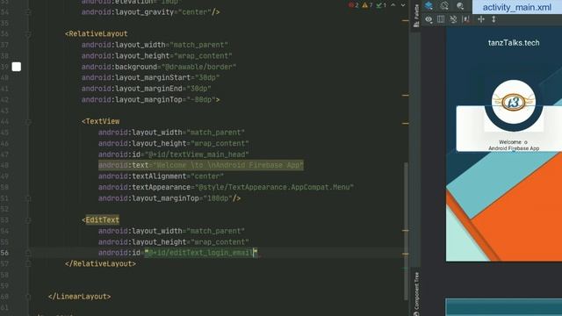Click the fold marker on line 57
562x316 pixels.
tap(28, 263)
